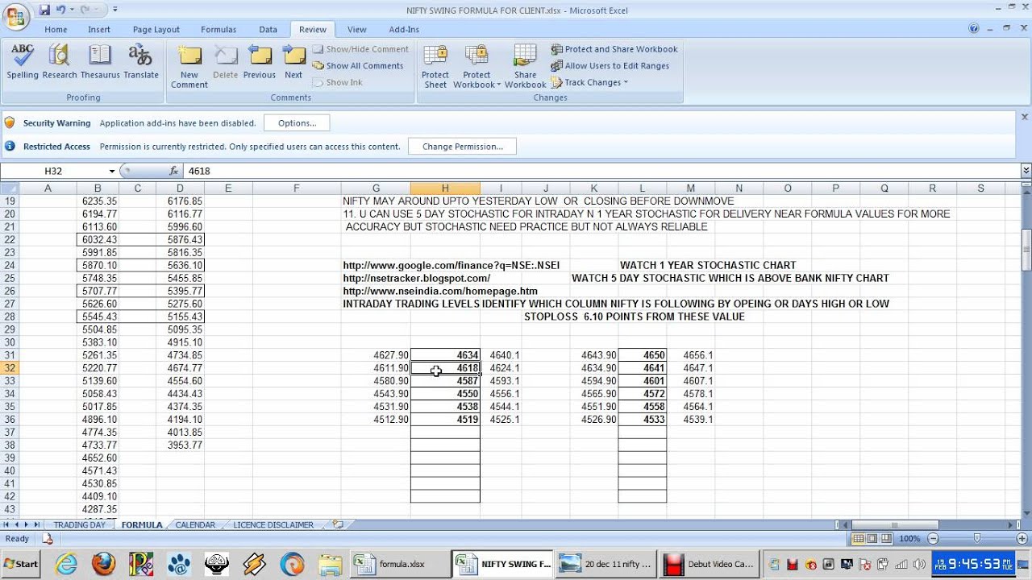The height and width of the screenshot is (580, 1032).
Task: Open the Data ribbon tab
Action: tap(268, 30)
